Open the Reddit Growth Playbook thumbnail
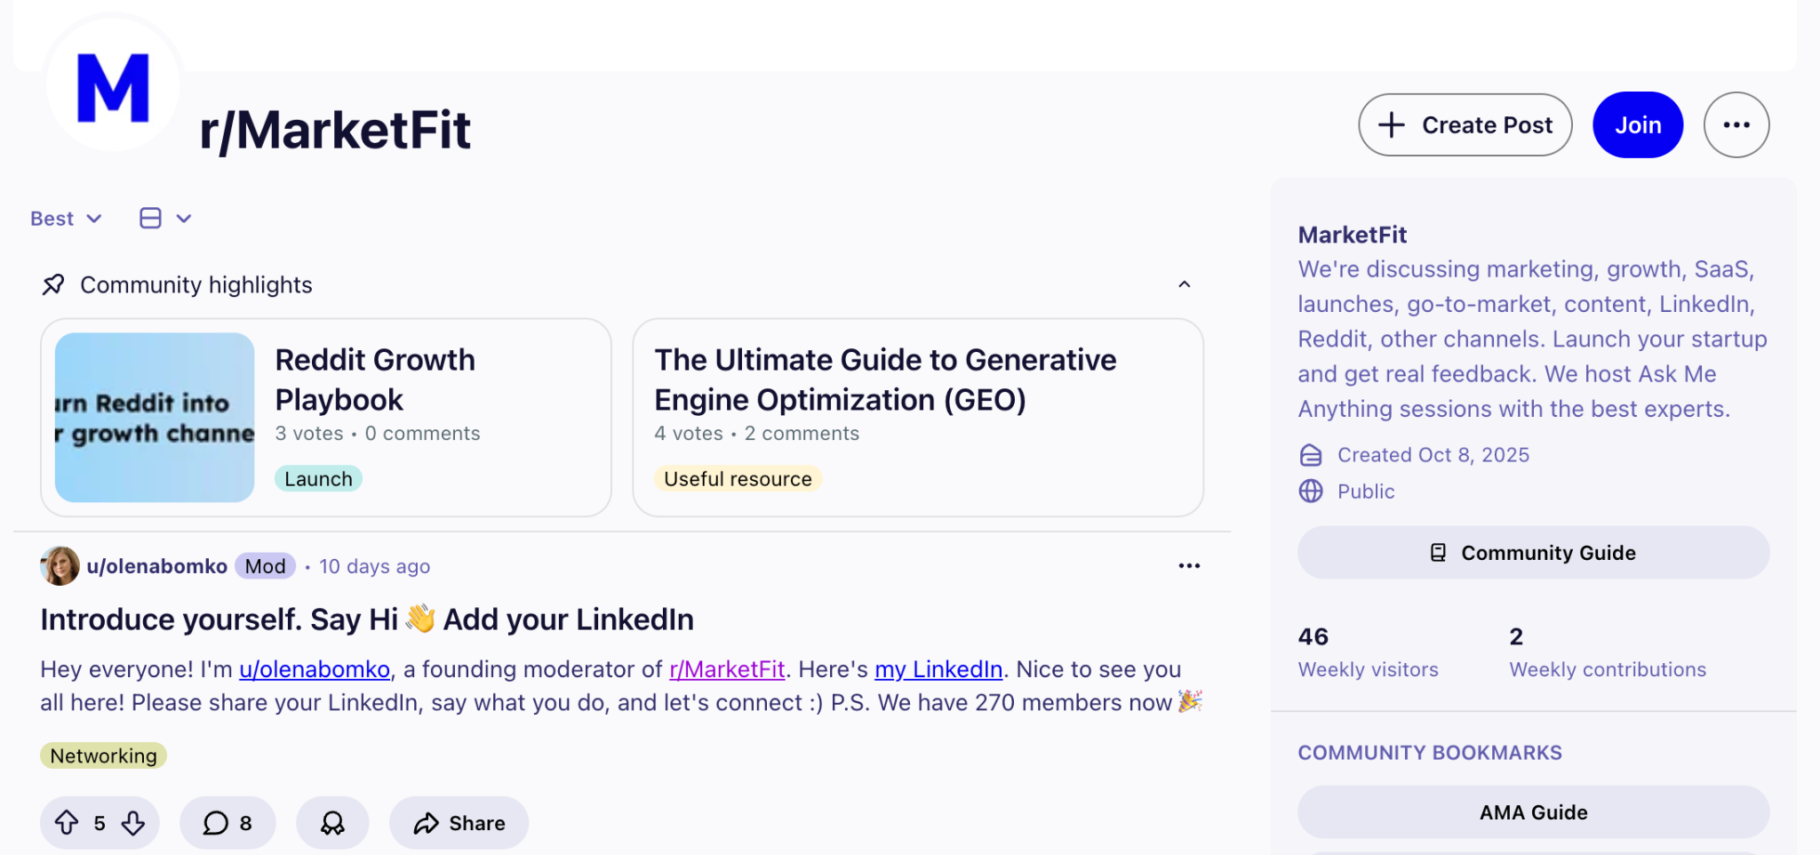This screenshot has width=1820, height=855. pos(155,418)
